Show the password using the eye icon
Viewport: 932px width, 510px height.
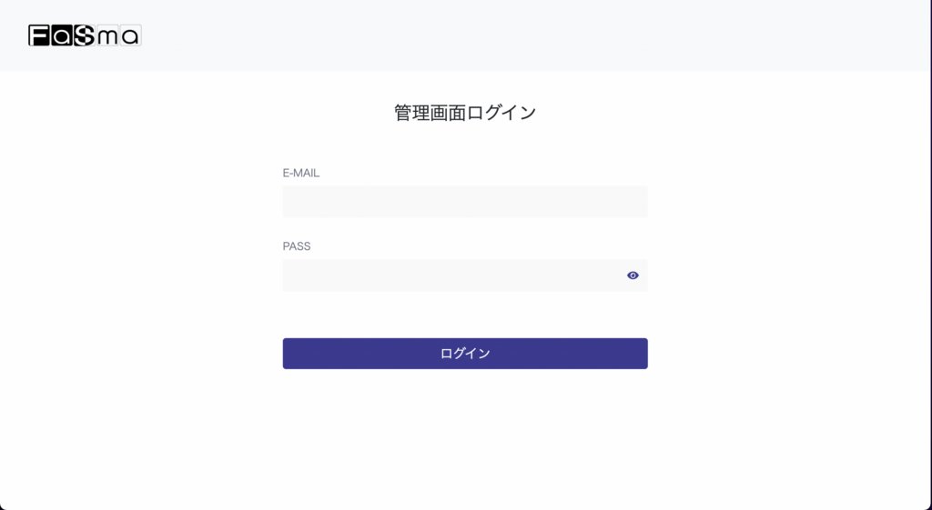(x=633, y=275)
